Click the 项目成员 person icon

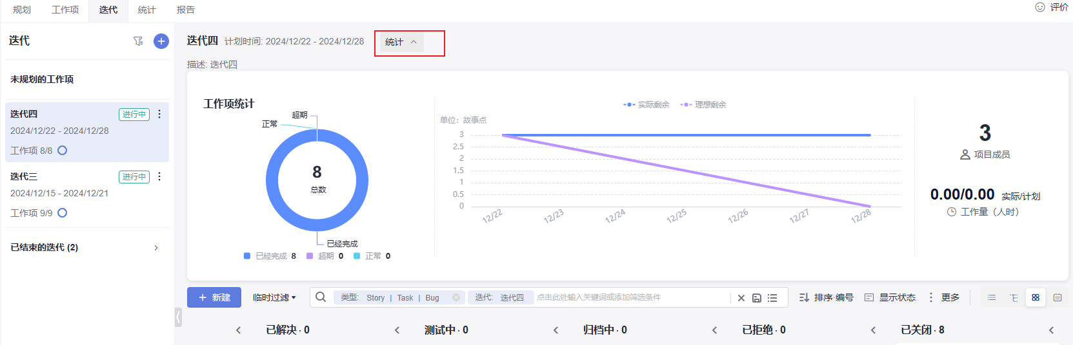coord(965,154)
